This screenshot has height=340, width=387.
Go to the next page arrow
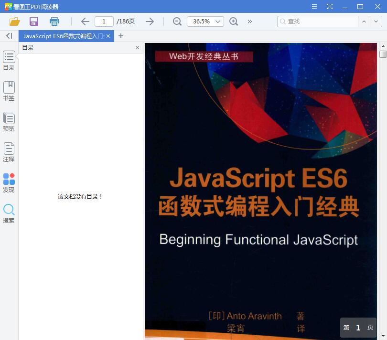click(150, 21)
